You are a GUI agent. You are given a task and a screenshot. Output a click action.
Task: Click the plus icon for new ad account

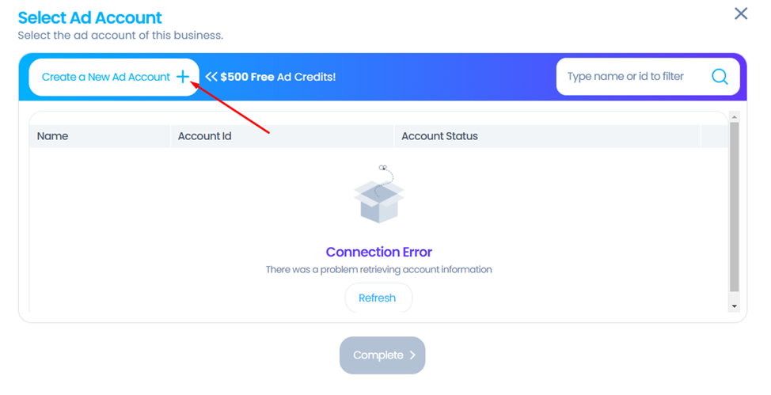tap(183, 77)
